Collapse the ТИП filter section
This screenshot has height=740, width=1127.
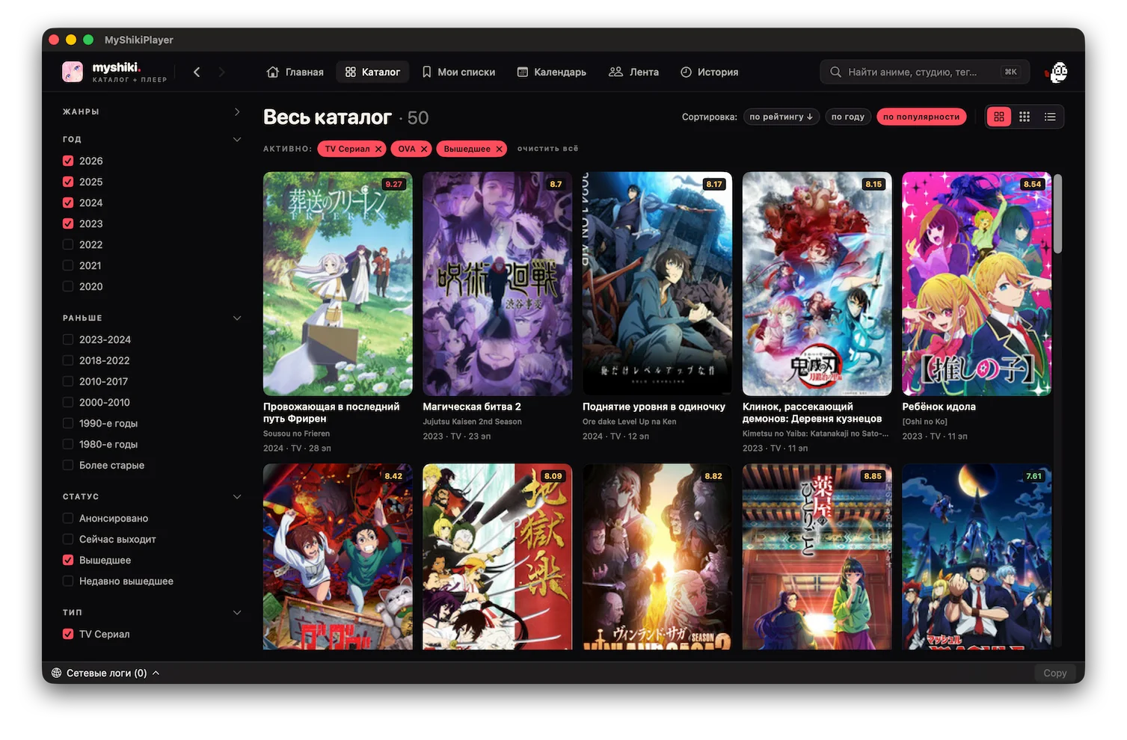coord(237,612)
